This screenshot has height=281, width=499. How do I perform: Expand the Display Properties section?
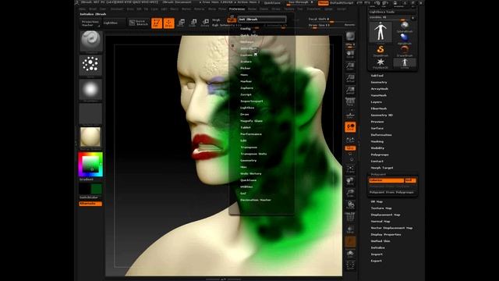point(386,234)
